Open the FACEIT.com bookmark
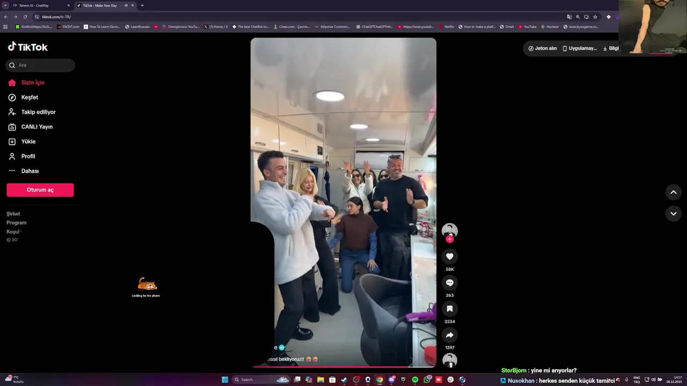Image resolution: width=687 pixels, height=386 pixels. 68,26
